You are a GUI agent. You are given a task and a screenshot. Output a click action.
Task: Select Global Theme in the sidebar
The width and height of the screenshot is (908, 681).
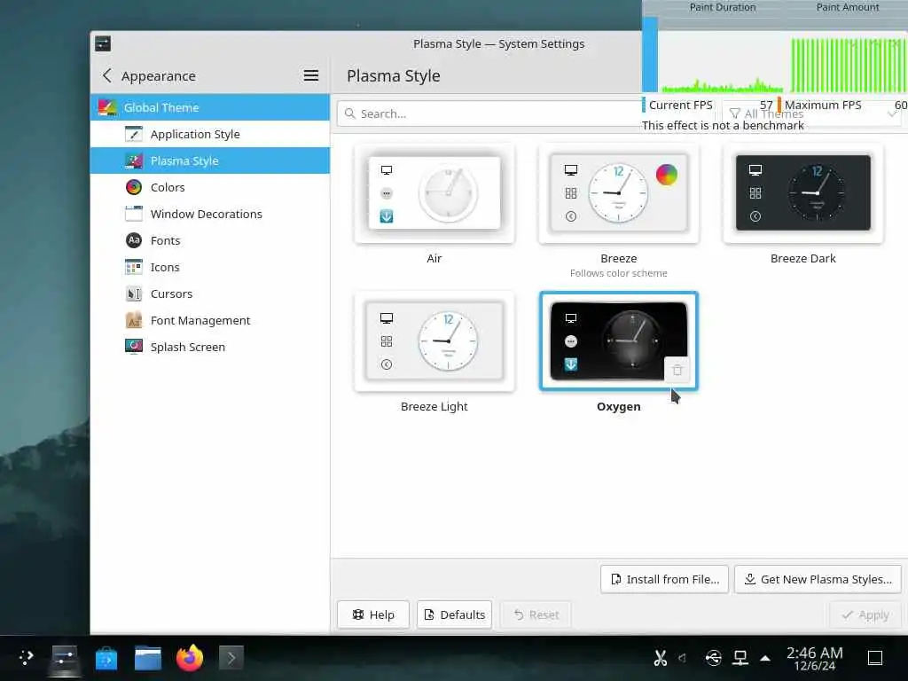coord(209,107)
